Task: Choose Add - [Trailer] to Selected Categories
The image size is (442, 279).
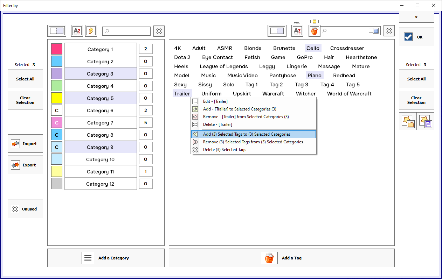Action: click(254, 109)
